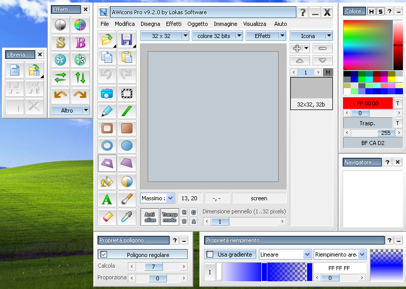Click the color spectrum picker area
This screenshot has height=289, width=406.
click(x=368, y=45)
